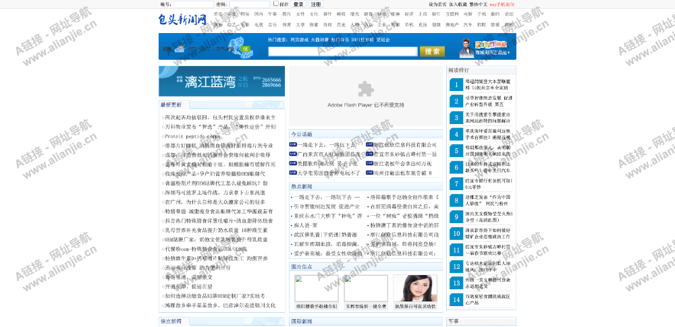This screenshot has width=675, height=327.
Task: Click the green 优 air quality badge
Action: tap(245, 49)
